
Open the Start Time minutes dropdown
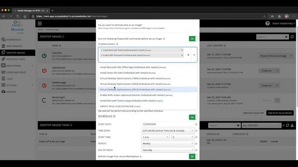183,137
